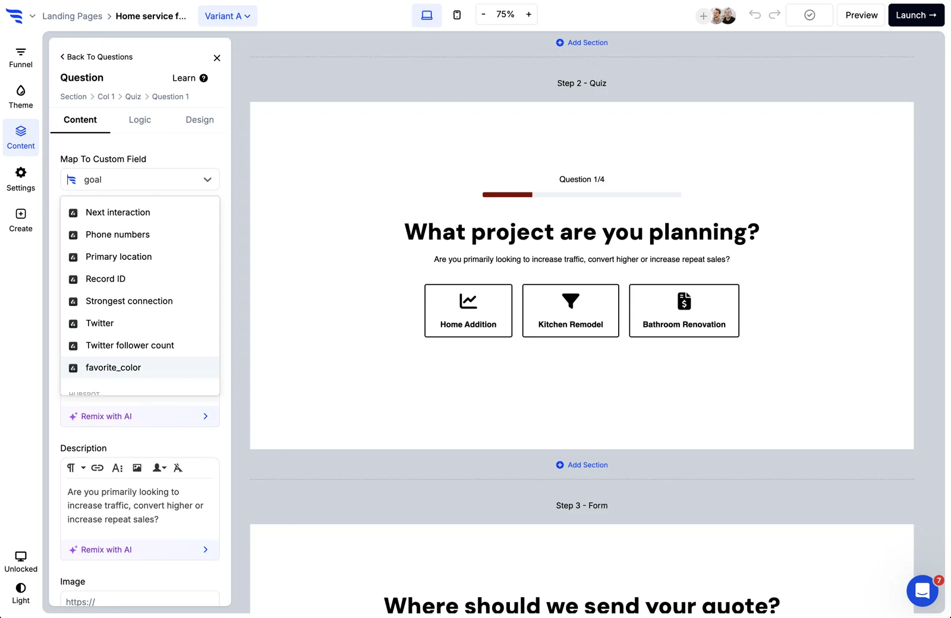The height and width of the screenshot is (618, 951).
Task: Choose Strongest connection field option
Action: tap(140, 301)
